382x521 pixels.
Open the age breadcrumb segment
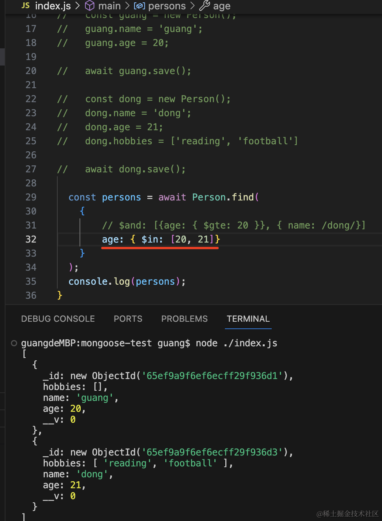coord(222,6)
